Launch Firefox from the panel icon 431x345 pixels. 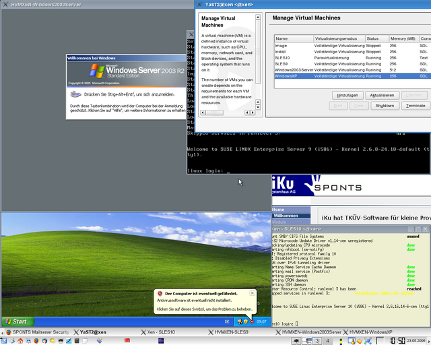pyautogui.click(x=36, y=341)
